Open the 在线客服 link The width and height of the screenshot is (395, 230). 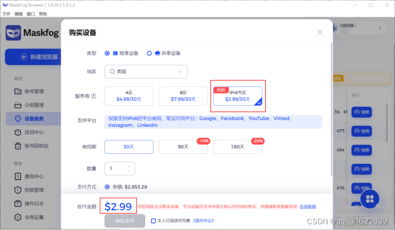(307, 207)
